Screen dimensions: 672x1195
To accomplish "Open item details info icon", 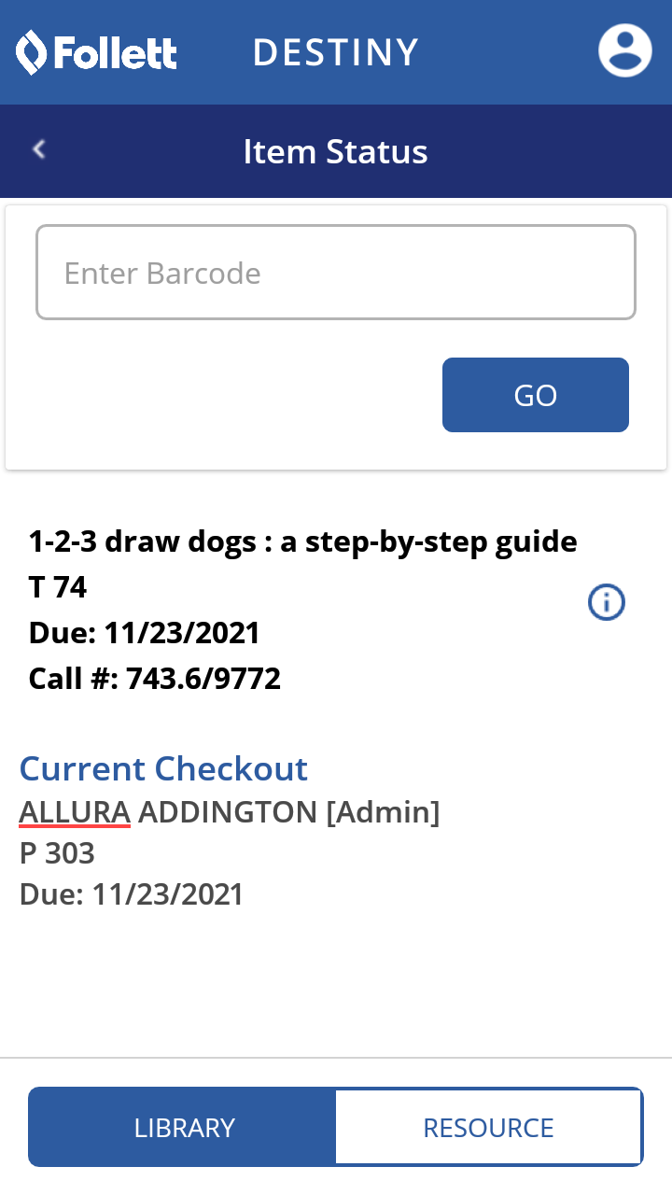I will point(606,603).
